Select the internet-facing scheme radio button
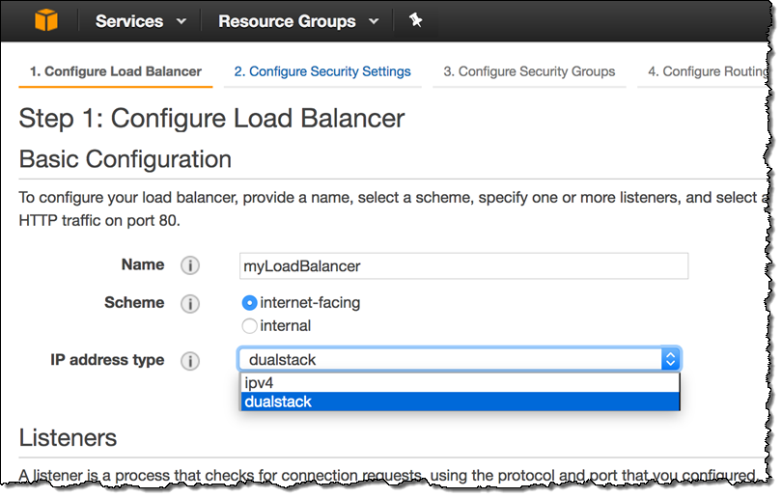 point(250,303)
